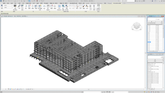
Task: Open the lower dropdown in the ribbon Parameters group
Action: (x=9, y=7)
